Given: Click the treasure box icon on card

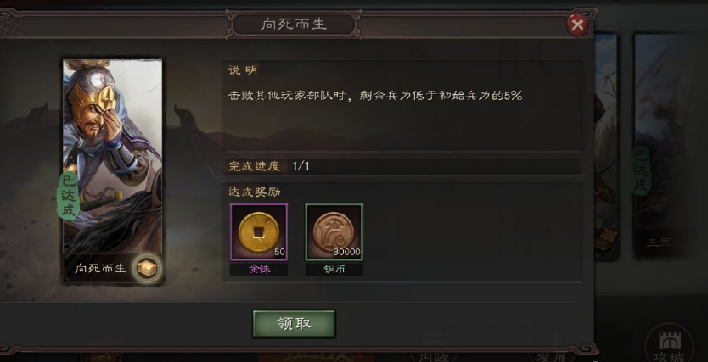Looking at the screenshot, I should point(147,268).
